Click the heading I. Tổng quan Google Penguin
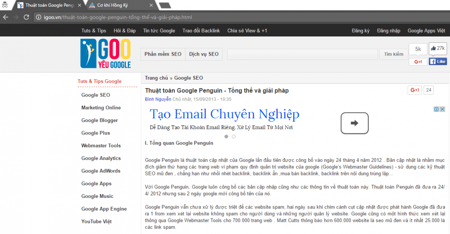 (179, 143)
